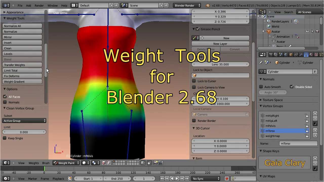Play animation forward
The image size is (324, 182).
coord(177,178)
